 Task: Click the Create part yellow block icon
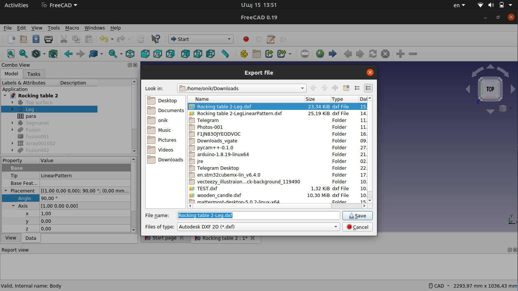pos(244,54)
